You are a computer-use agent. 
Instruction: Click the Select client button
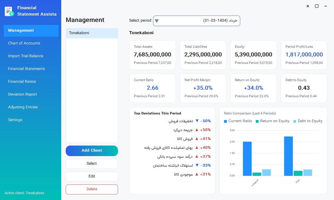(x=92, y=164)
